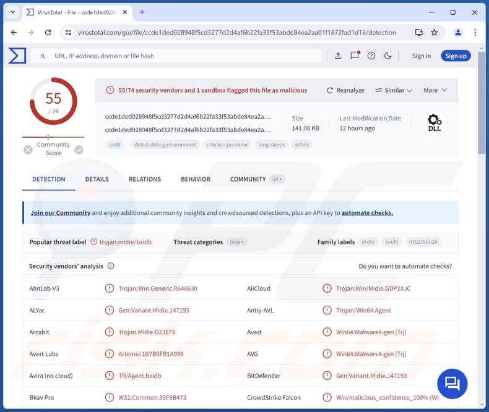Click the 141.00 KB size value
Screen dimensions: 489x412
pyautogui.click(x=305, y=128)
